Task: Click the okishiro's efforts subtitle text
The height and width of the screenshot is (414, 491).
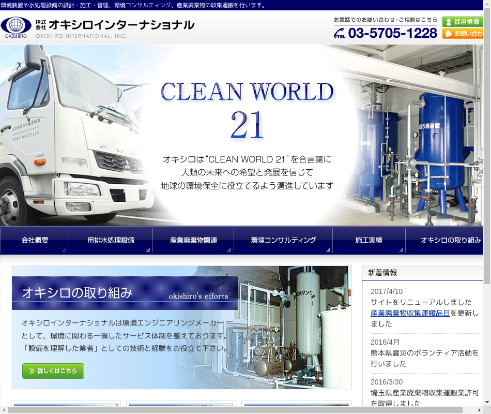Action: 198,296
